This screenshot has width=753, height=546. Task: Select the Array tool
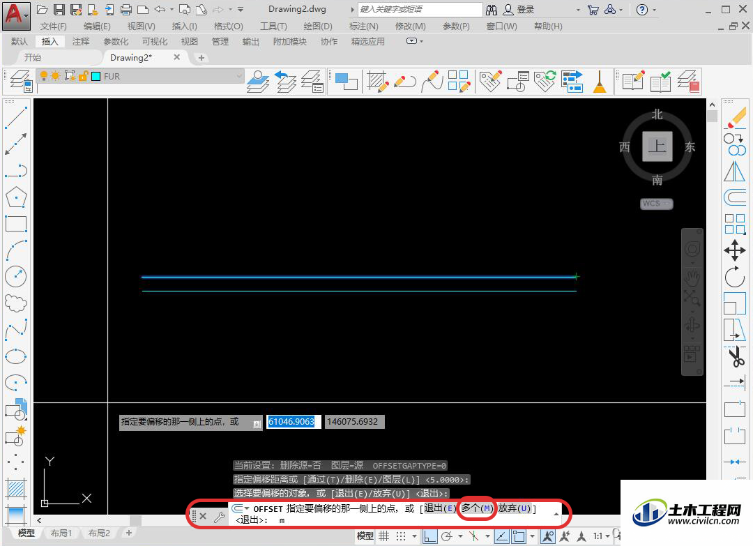click(735, 224)
